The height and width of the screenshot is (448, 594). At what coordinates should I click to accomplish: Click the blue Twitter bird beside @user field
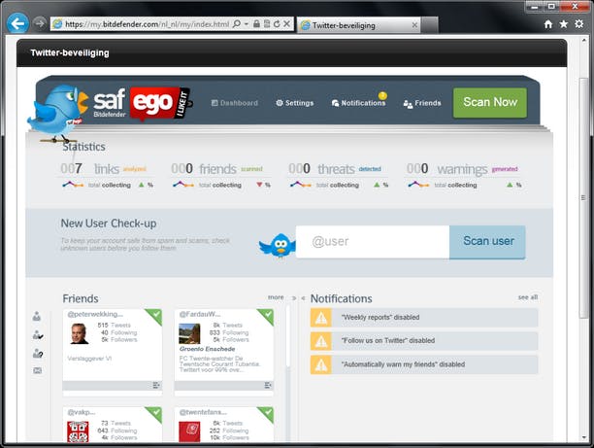click(x=278, y=245)
